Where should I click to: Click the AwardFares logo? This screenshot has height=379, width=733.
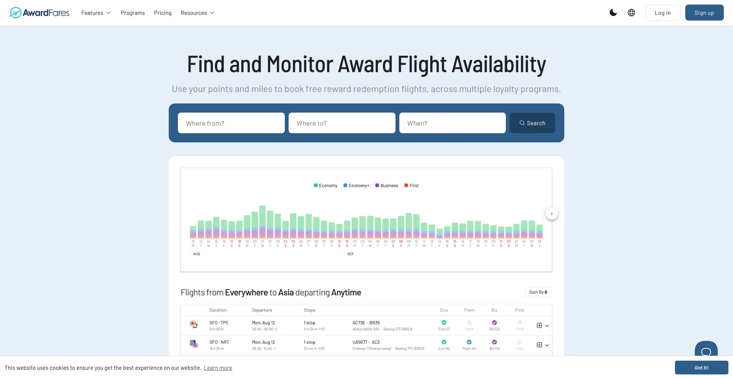tap(39, 13)
